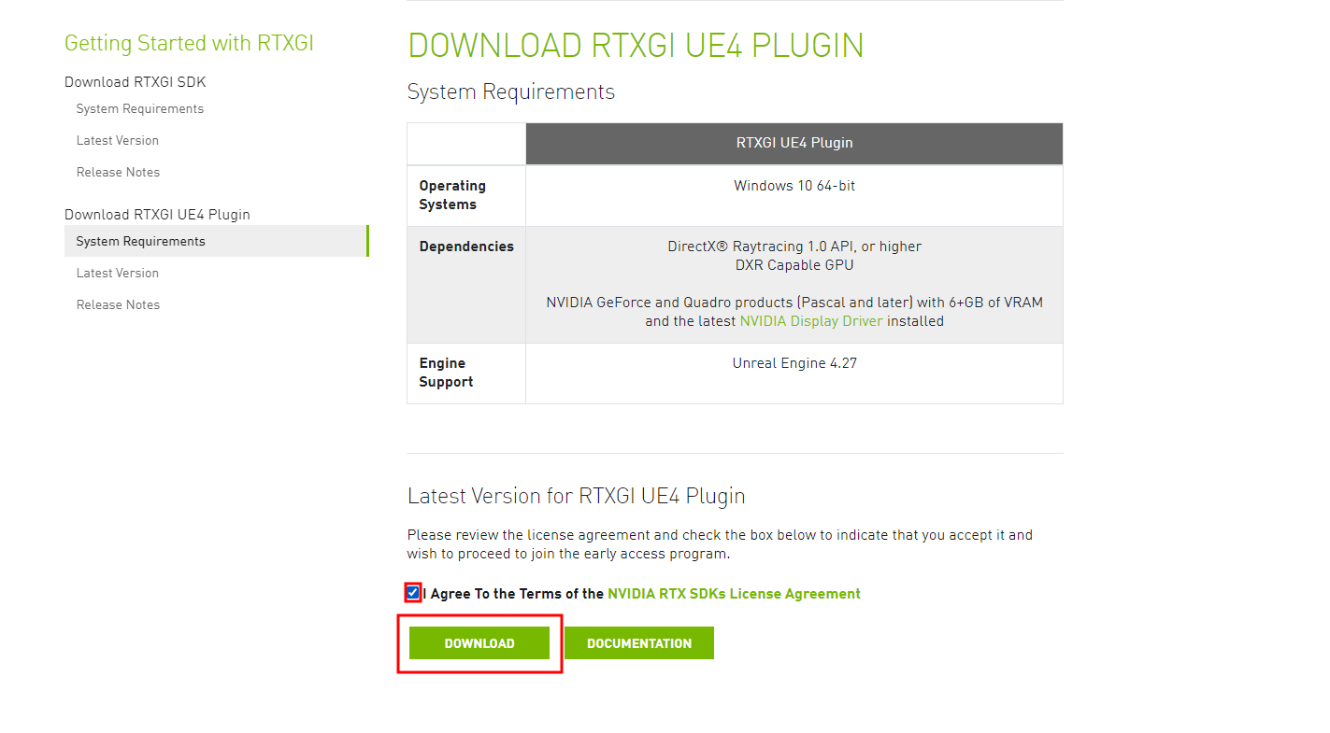
Task: Select Download RTXGI UE4 Plugin in sidebar
Action: point(157,215)
